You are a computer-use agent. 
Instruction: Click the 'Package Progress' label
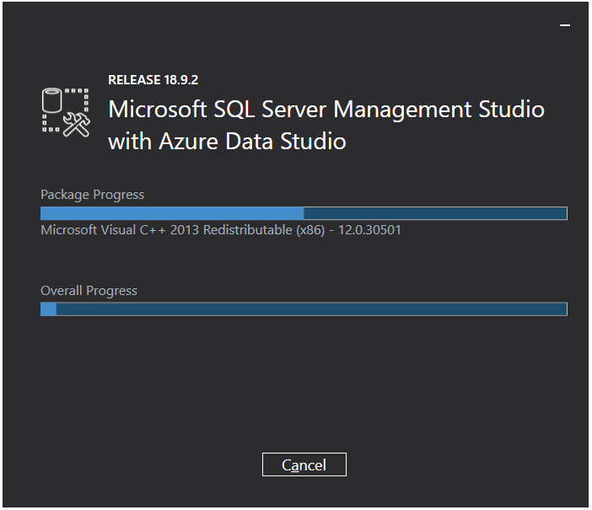pos(92,195)
